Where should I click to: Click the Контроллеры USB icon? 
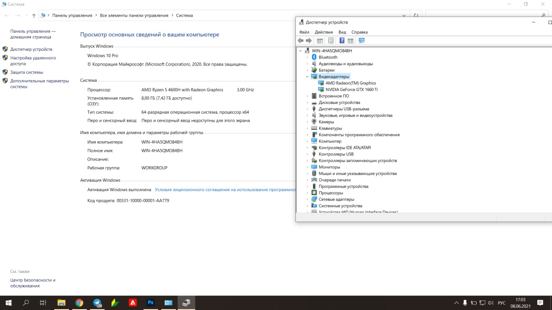coord(314,154)
